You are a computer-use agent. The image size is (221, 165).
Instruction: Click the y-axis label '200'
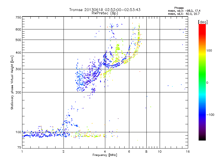point(19,92)
